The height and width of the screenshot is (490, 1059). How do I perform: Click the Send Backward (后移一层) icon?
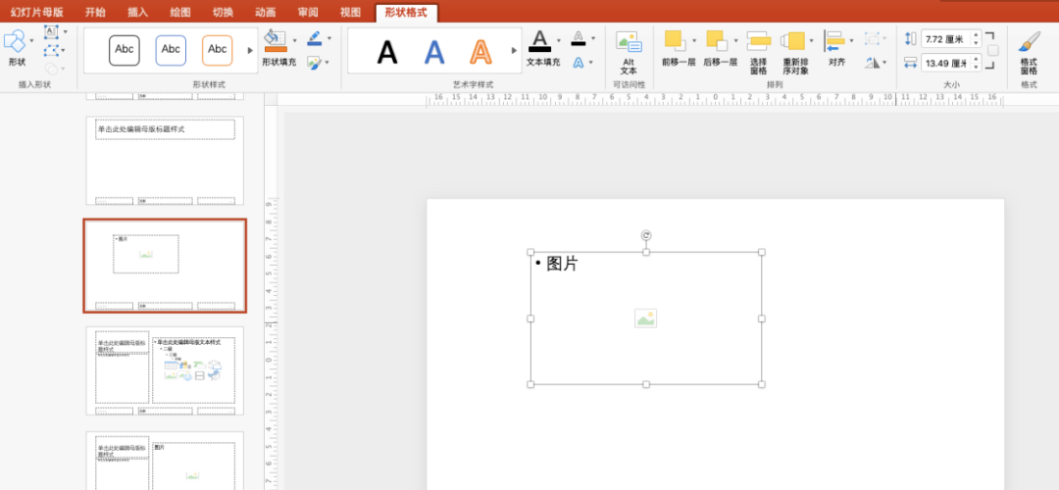[716, 41]
